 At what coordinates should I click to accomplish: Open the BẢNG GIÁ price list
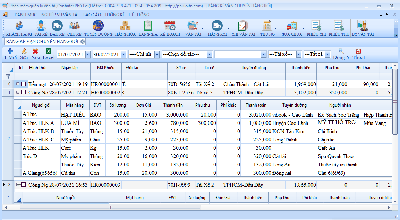[x=148, y=28]
